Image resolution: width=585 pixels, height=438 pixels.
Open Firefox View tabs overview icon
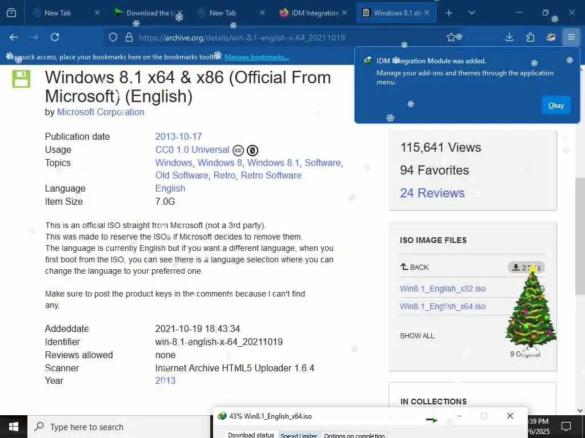pyautogui.click(x=11, y=13)
